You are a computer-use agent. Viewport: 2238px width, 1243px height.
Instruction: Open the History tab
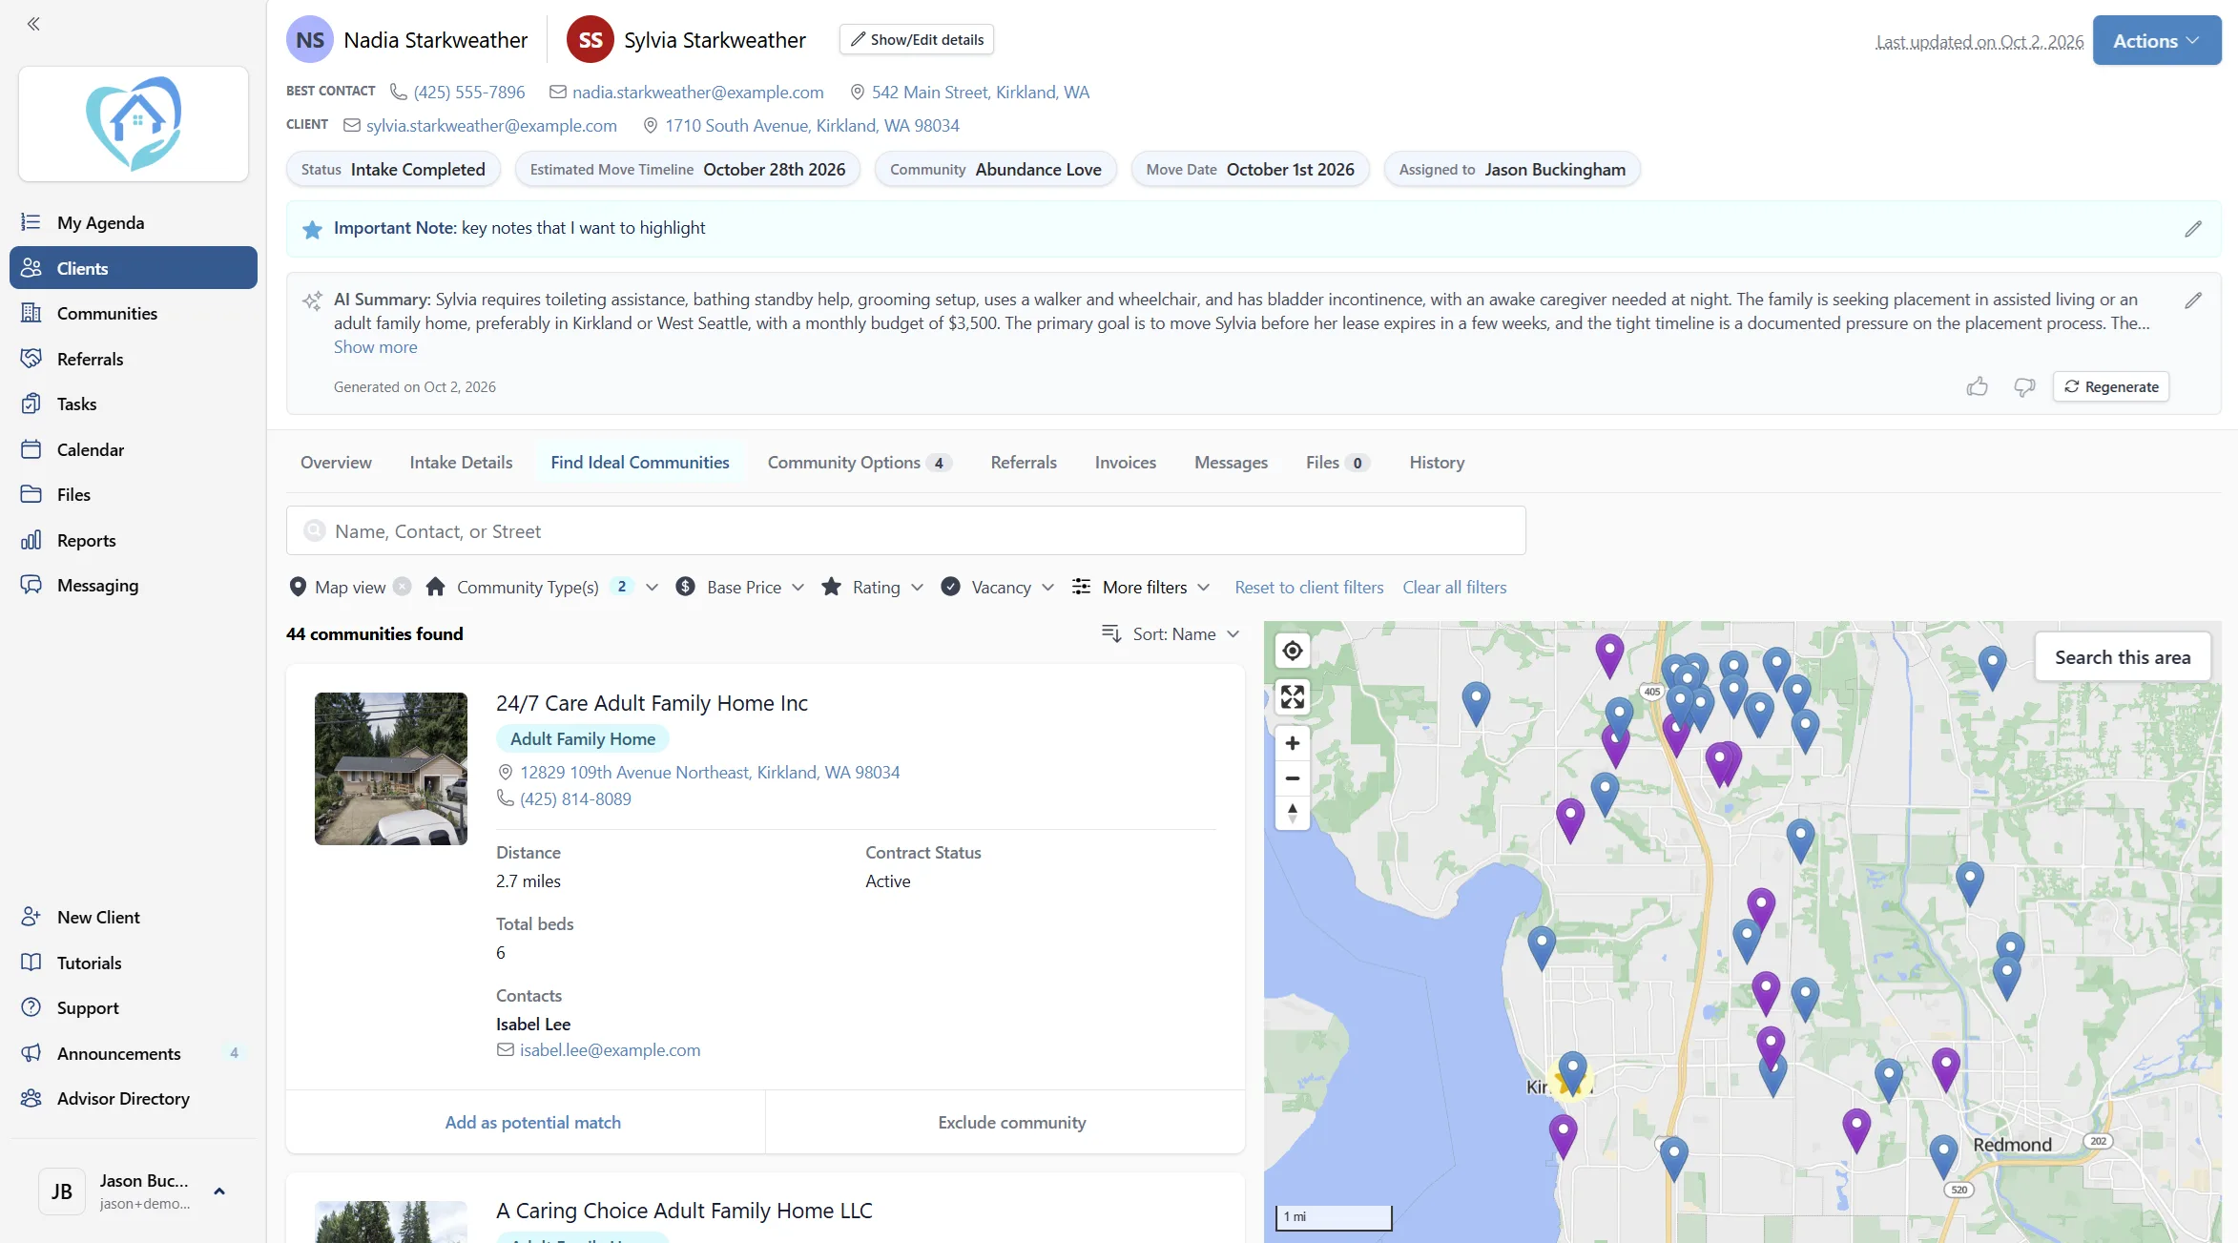1437,463
